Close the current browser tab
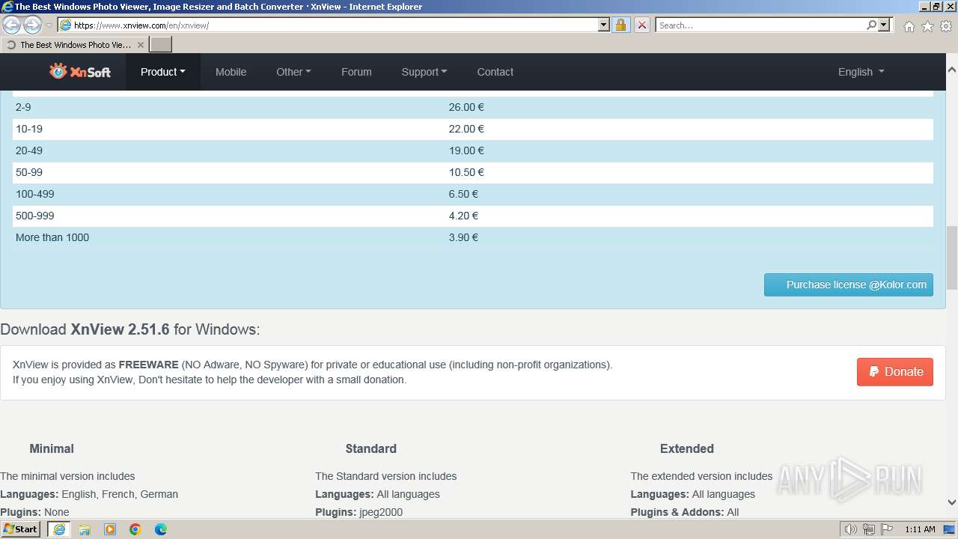This screenshot has height=539, width=958. [x=140, y=45]
